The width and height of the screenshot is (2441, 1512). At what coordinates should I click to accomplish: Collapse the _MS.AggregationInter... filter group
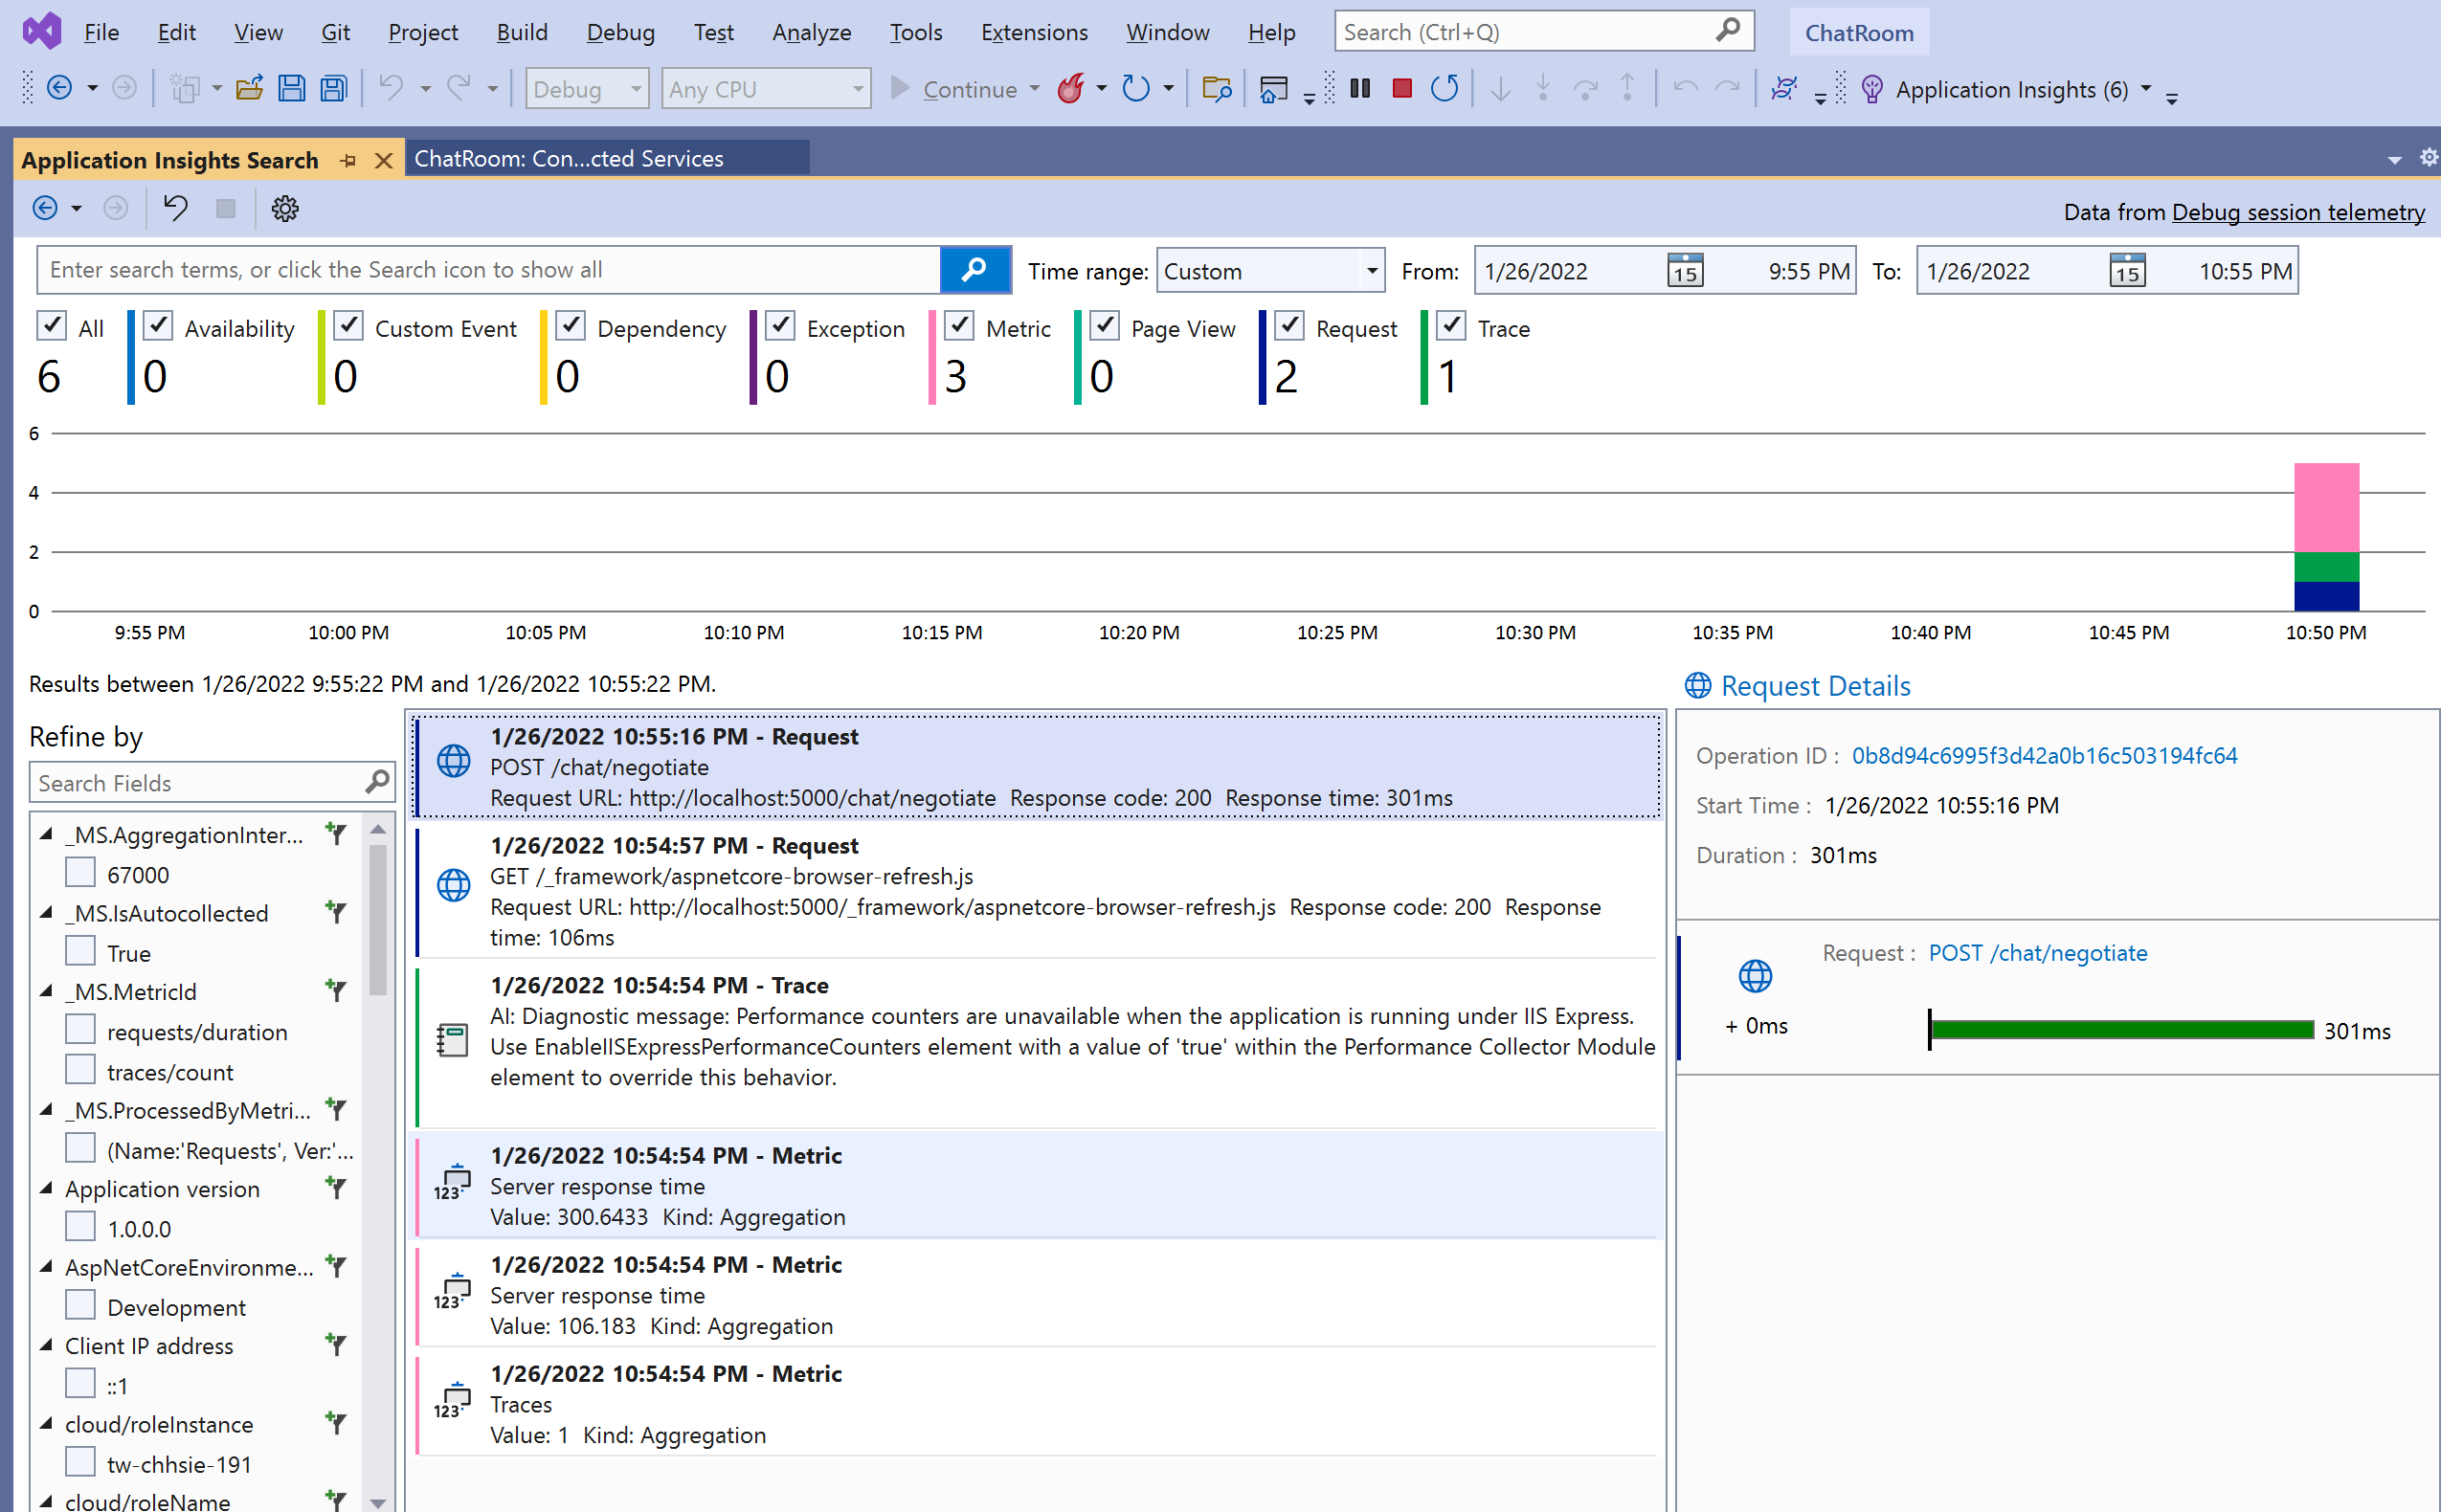point(46,834)
